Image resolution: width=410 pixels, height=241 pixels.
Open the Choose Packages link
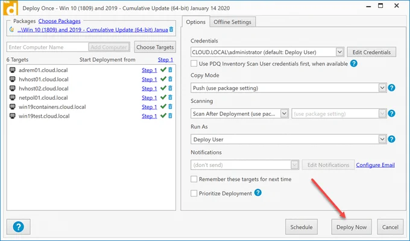pyautogui.click(x=59, y=21)
